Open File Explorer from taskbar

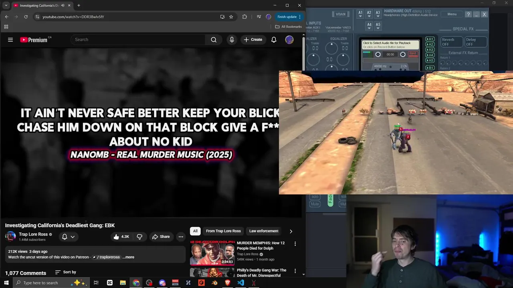[x=123, y=283]
